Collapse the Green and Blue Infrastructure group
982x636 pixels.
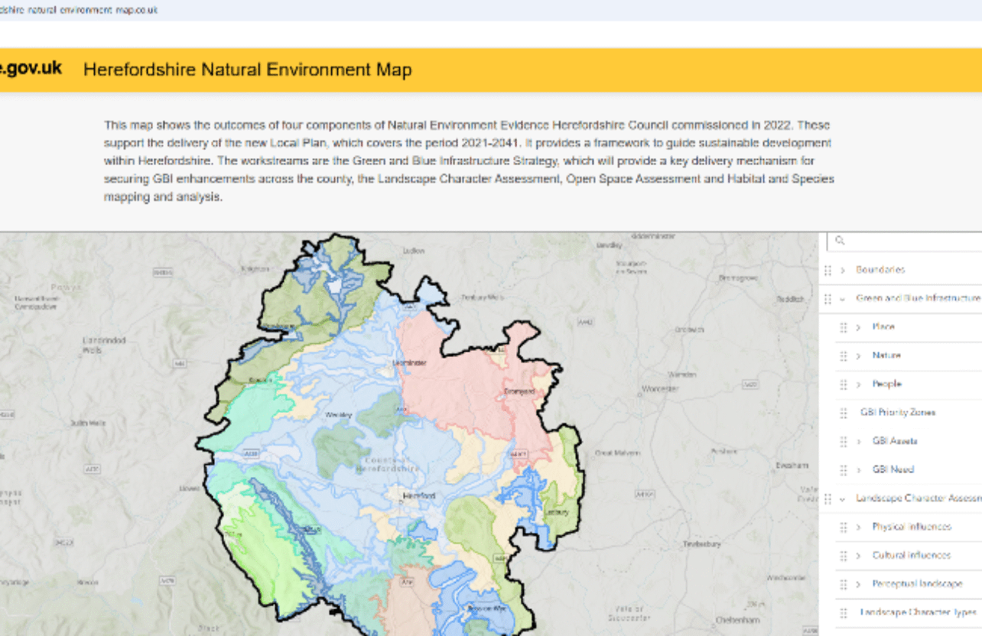(842, 299)
